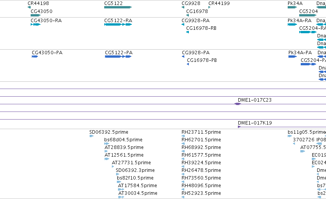Click the CG5122-PA protein bar

click(x=118, y=57)
